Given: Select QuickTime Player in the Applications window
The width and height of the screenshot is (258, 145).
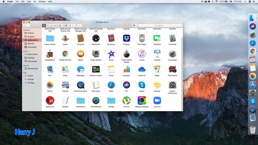Looking at the screenshot, I should (81, 85).
